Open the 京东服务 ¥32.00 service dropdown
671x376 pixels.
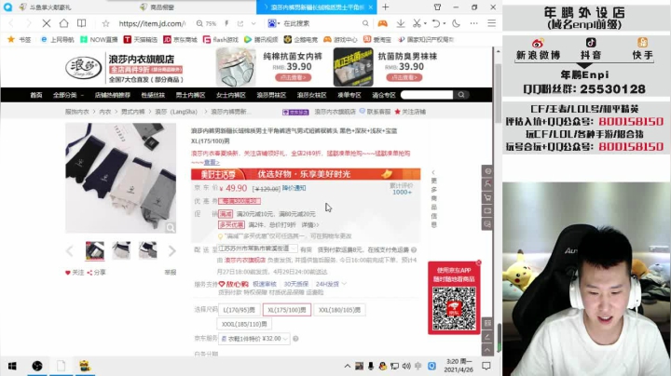pos(254,339)
